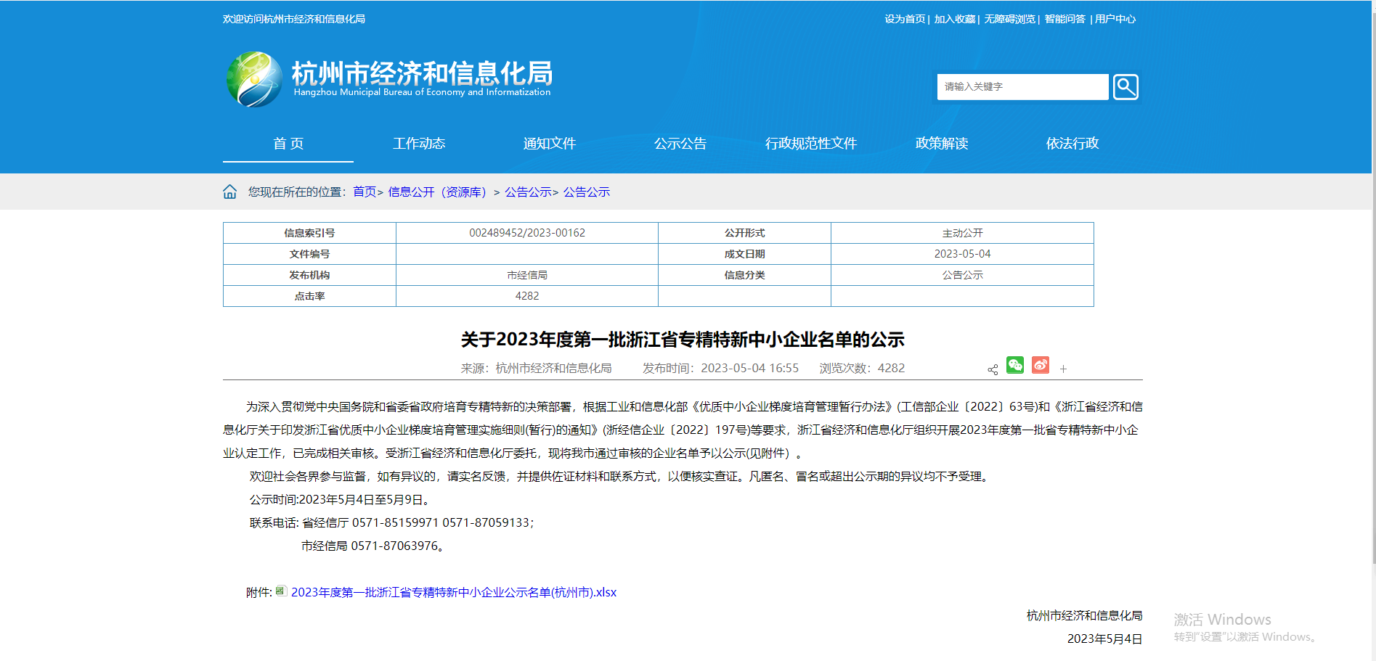Viewport: 1376px width, 661px height.
Task: Click the magnifier search button
Action: click(x=1125, y=87)
